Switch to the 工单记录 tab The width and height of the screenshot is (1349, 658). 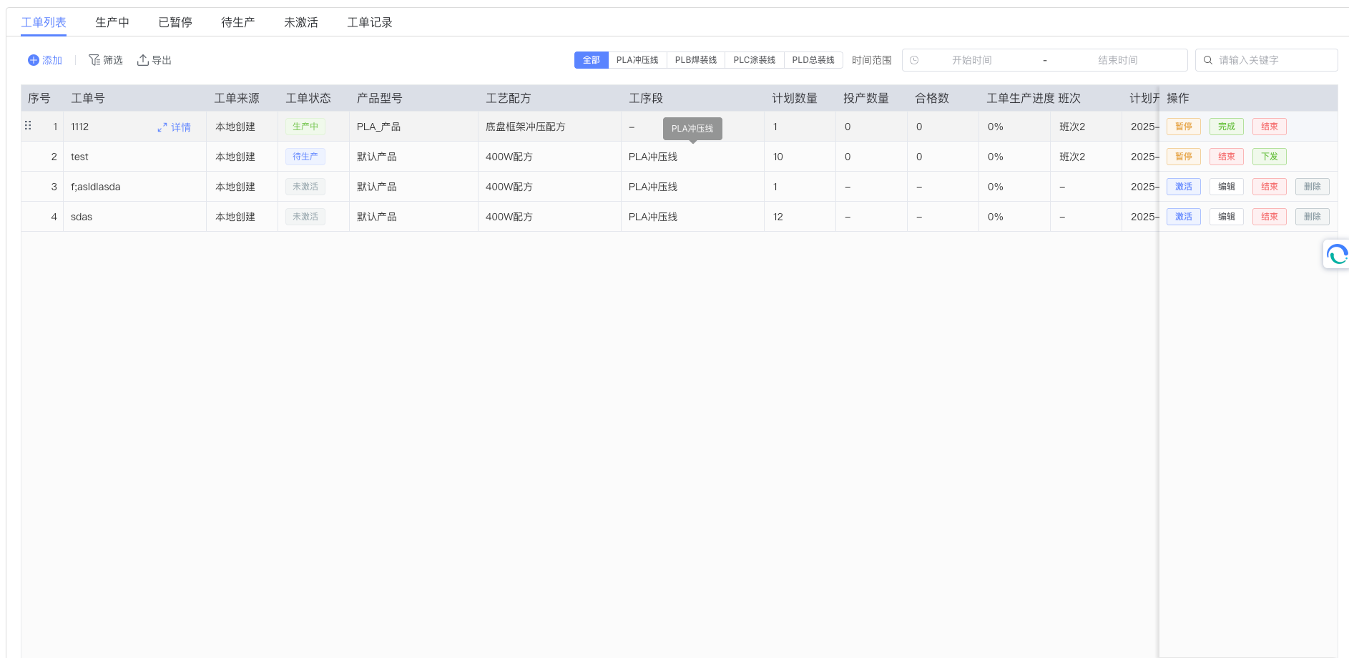pyautogui.click(x=369, y=22)
